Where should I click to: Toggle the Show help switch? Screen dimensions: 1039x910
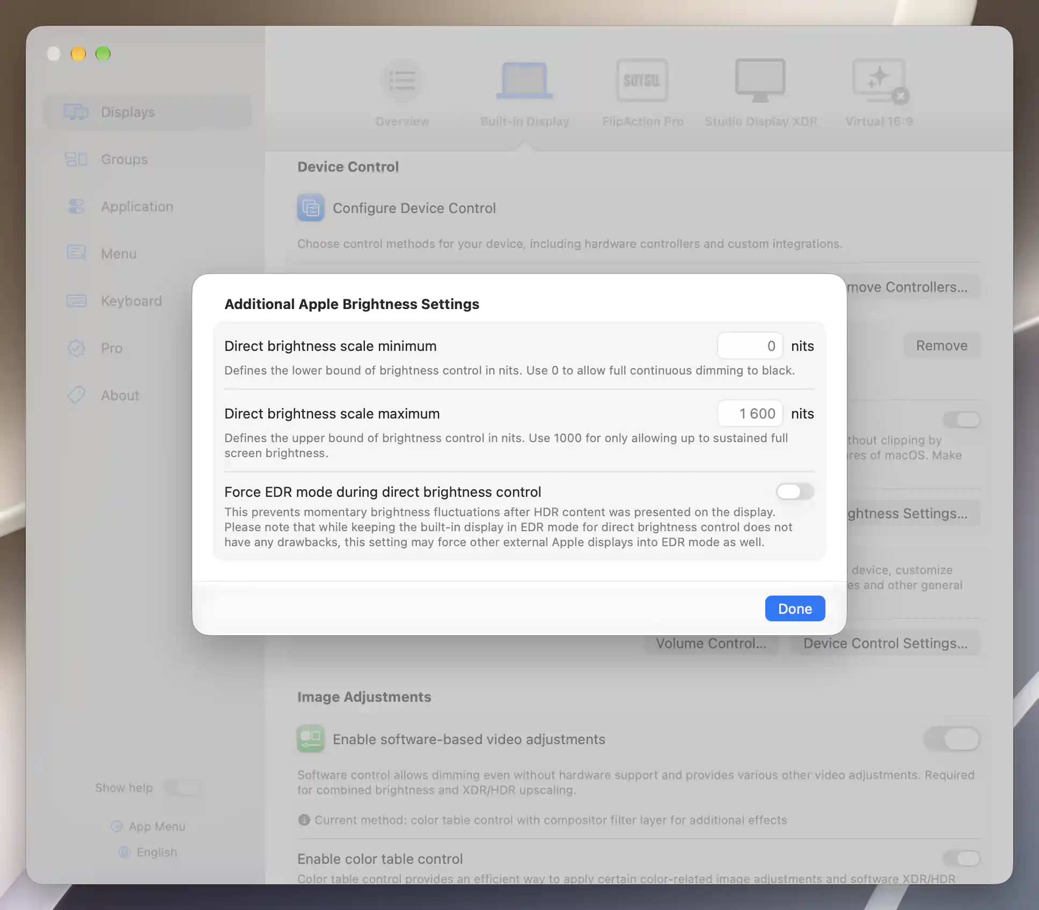pyautogui.click(x=182, y=788)
